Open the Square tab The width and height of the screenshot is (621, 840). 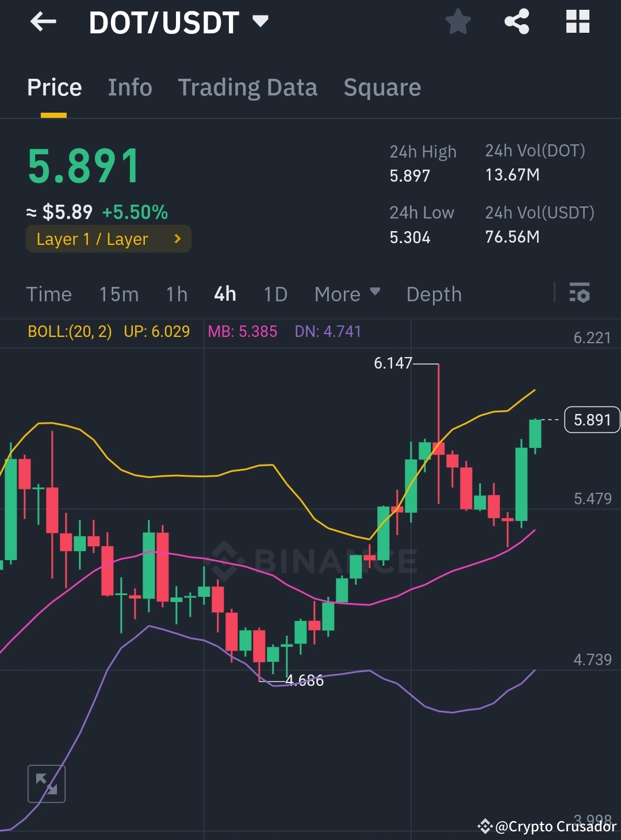[x=382, y=87]
